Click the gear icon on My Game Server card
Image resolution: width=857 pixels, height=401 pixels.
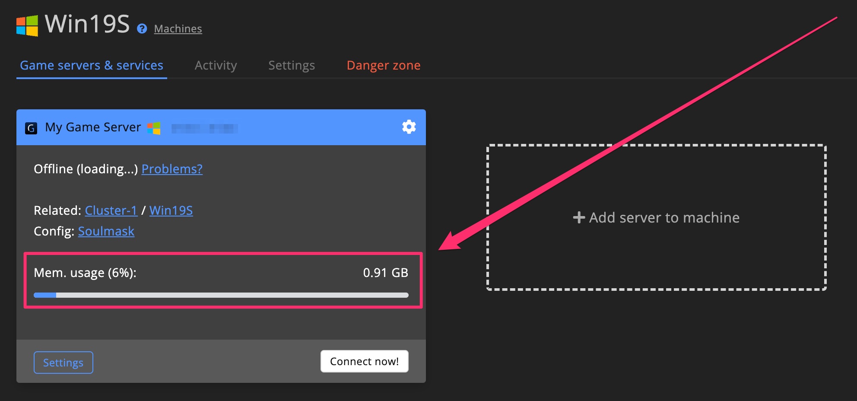409,127
